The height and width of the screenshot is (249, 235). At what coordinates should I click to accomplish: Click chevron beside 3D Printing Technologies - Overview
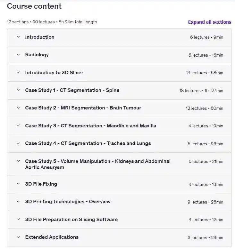18,202
